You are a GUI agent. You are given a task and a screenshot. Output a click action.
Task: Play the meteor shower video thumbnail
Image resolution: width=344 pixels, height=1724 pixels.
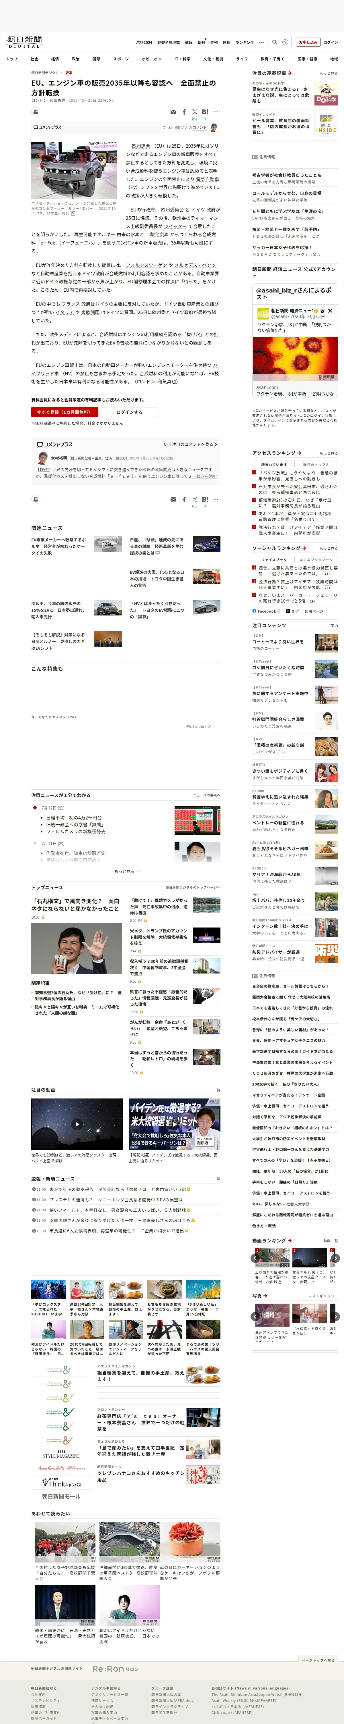click(77, 1124)
